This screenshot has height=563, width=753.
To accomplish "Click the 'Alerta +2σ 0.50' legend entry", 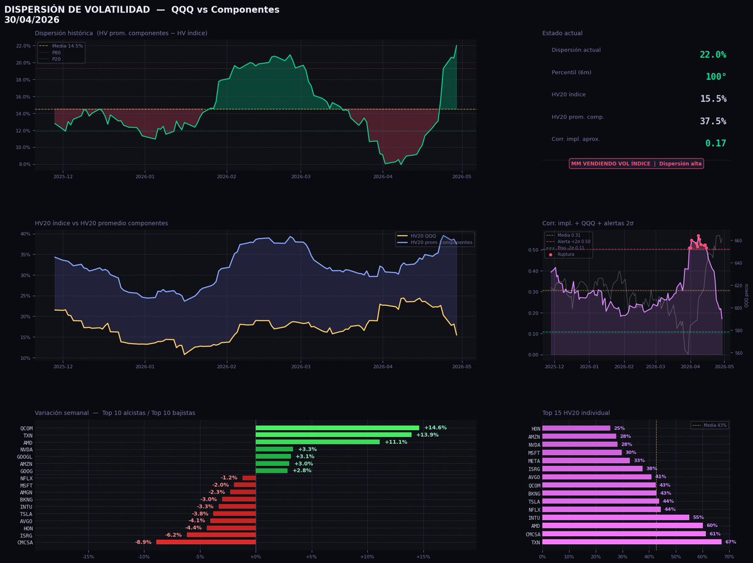I will coord(569,241).
